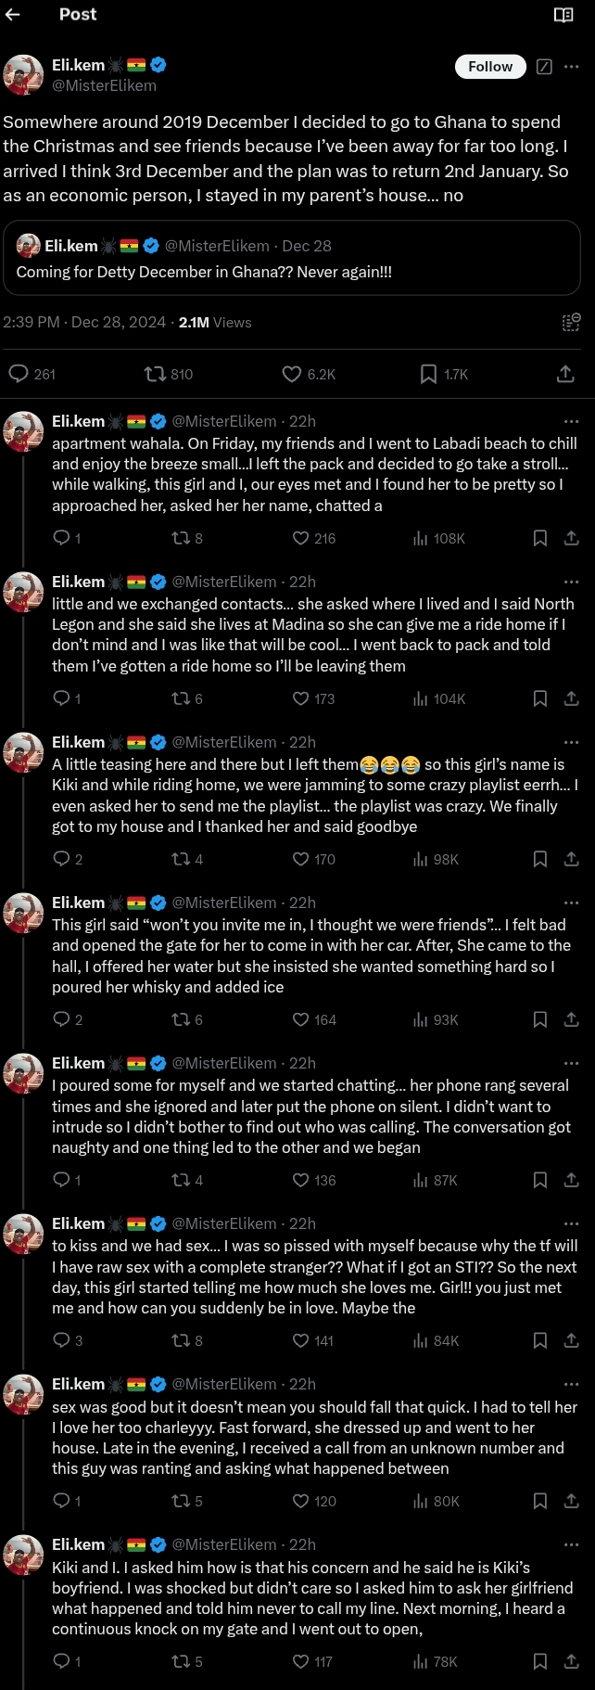Open Grok slash icon beside Follow
Viewport: 595px width, 1690px height.
tap(545, 67)
